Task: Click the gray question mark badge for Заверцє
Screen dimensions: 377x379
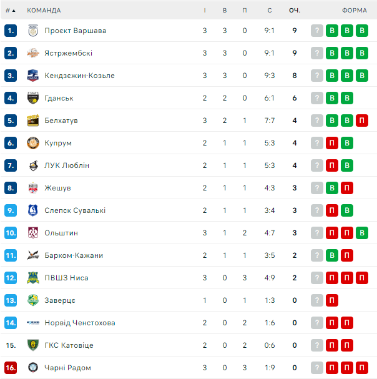Action: coord(317,300)
